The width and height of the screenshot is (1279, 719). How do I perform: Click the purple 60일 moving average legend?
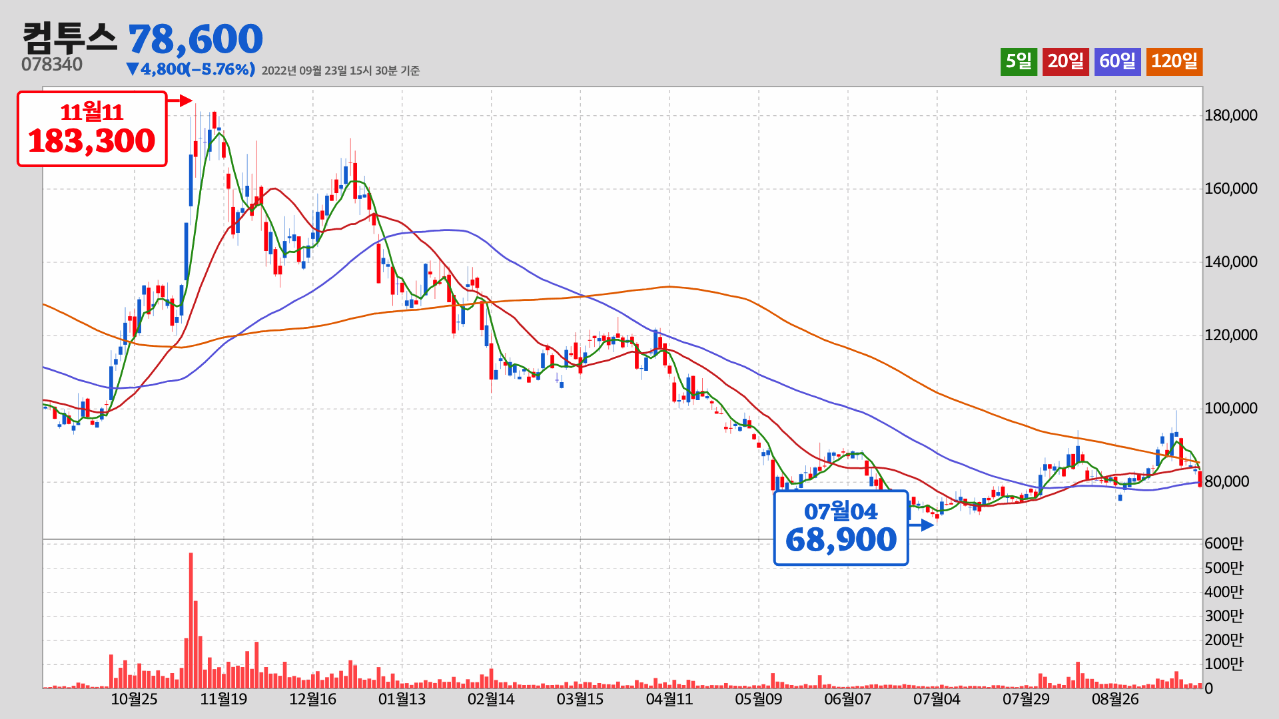[x=1117, y=62]
